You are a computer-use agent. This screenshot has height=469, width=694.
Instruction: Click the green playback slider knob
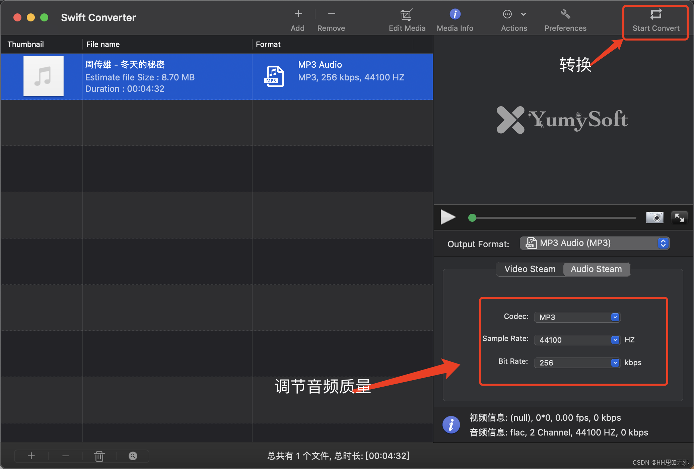click(472, 218)
